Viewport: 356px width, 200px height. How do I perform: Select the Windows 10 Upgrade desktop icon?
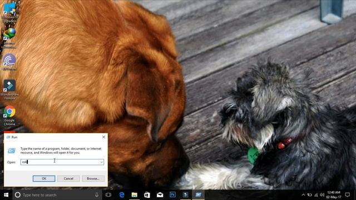coord(9,12)
